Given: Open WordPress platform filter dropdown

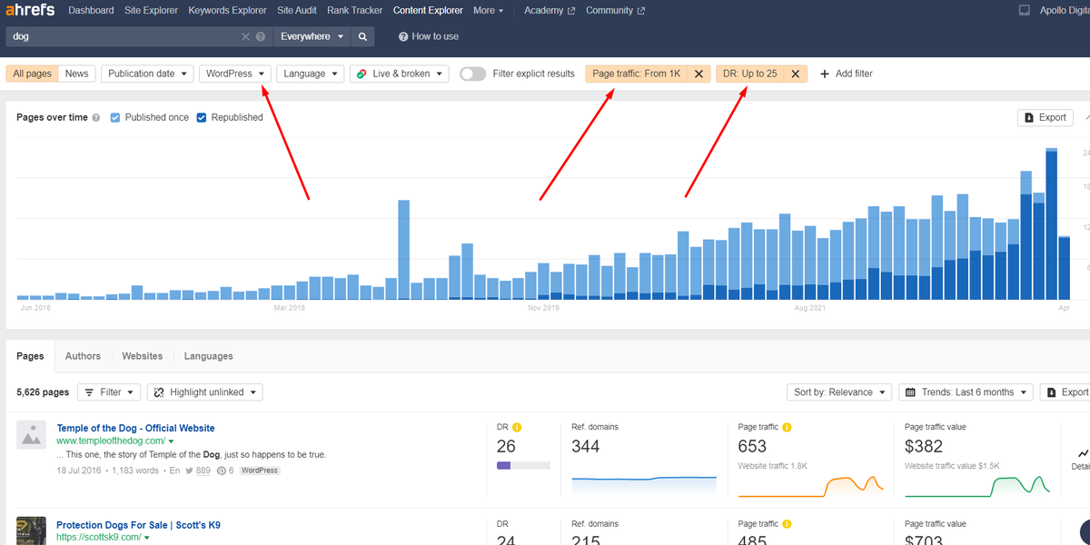Looking at the screenshot, I should pyautogui.click(x=235, y=74).
